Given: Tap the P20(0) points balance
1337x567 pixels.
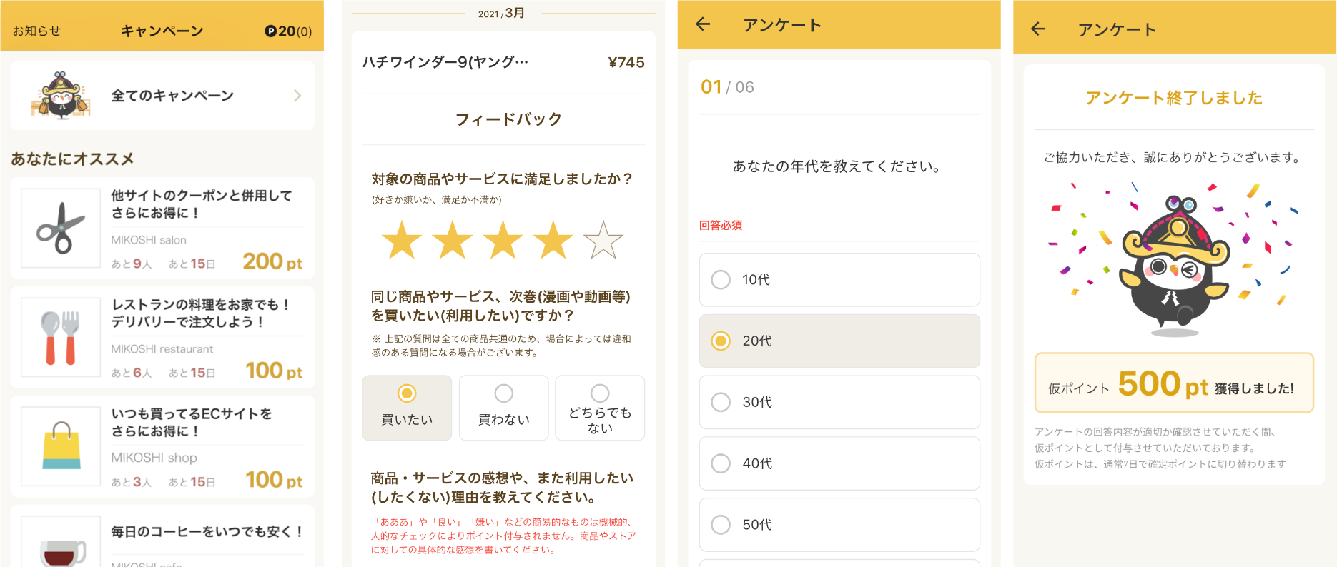Looking at the screenshot, I should tap(288, 31).
